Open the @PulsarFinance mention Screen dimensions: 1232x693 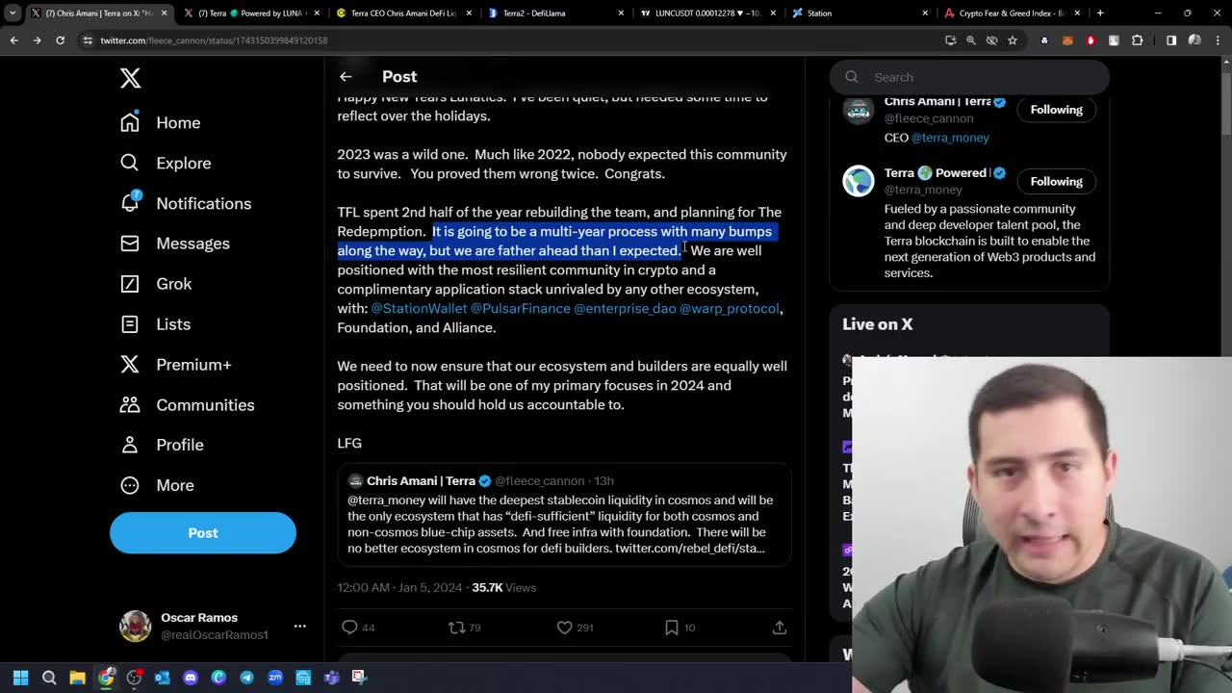[521, 308]
